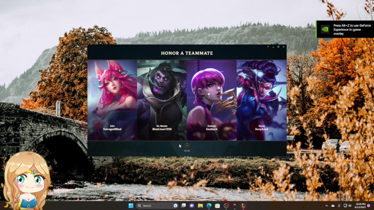Launch the Chat video app on taskbar

coord(192,206)
